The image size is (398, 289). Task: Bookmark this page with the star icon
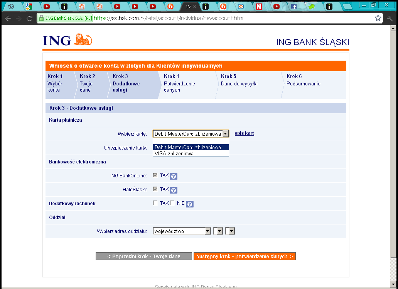378,18
